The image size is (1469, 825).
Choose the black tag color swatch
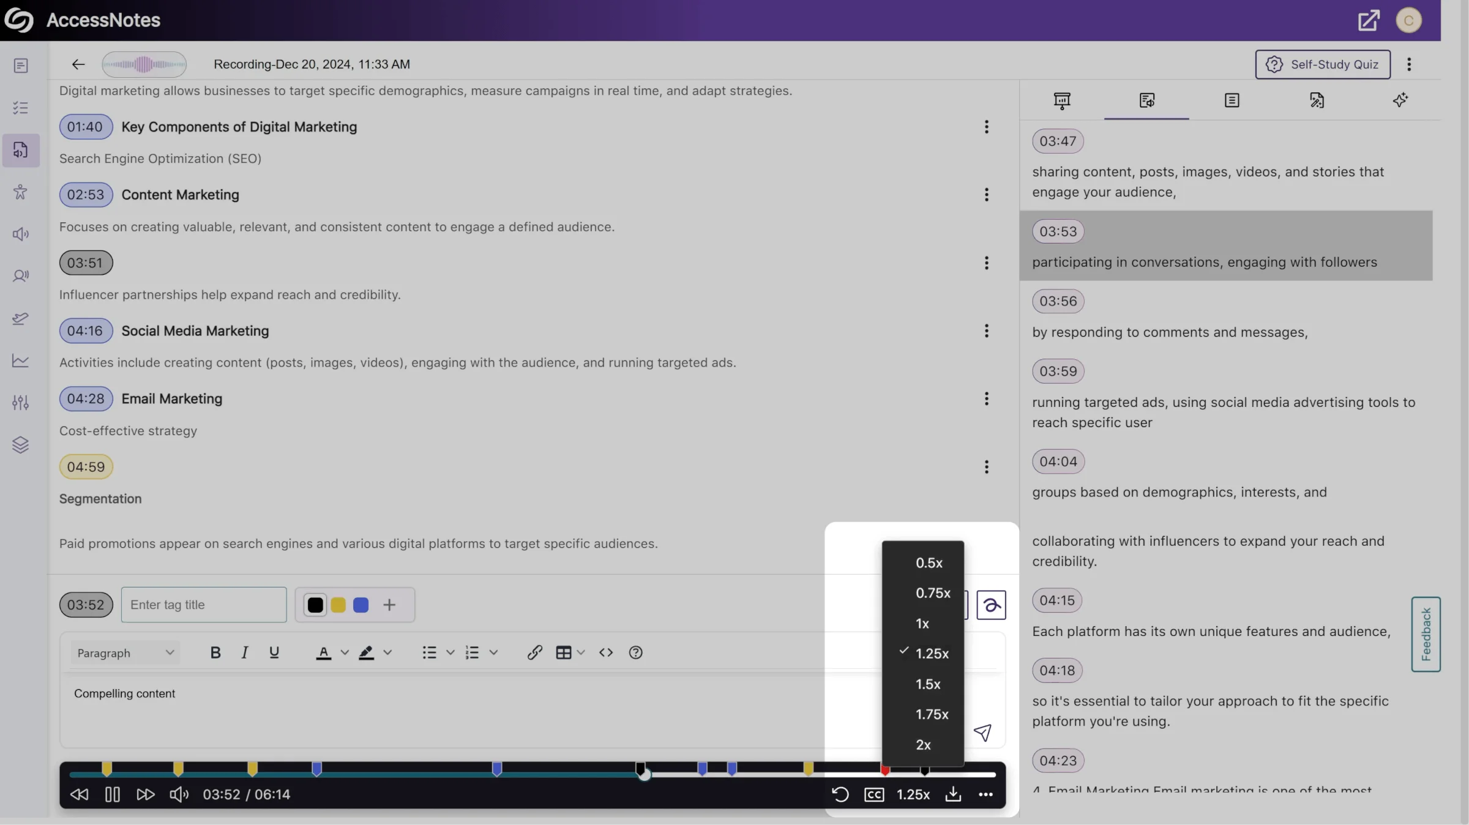click(315, 605)
